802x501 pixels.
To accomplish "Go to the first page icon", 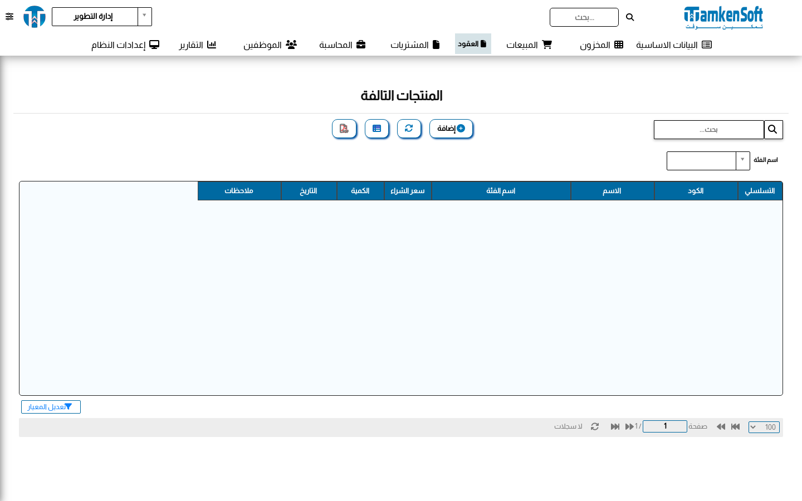I will [x=735, y=426].
